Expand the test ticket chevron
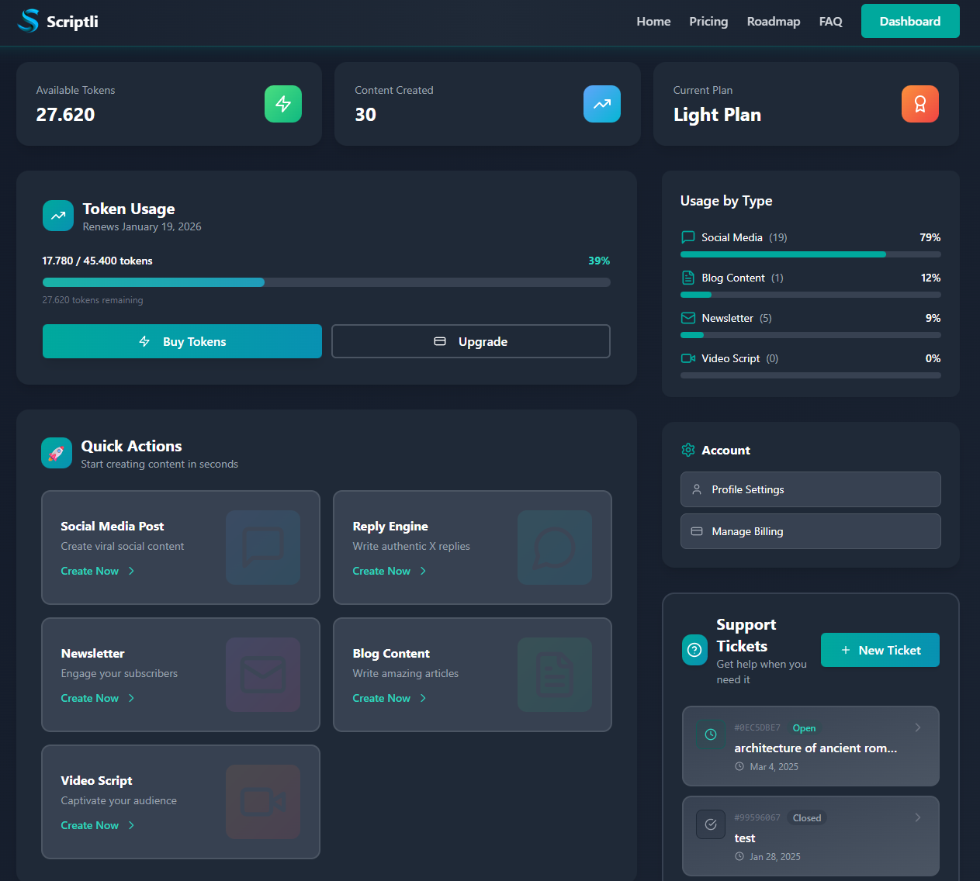Image resolution: width=980 pixels, height=881 pixels. coord(918,817)
